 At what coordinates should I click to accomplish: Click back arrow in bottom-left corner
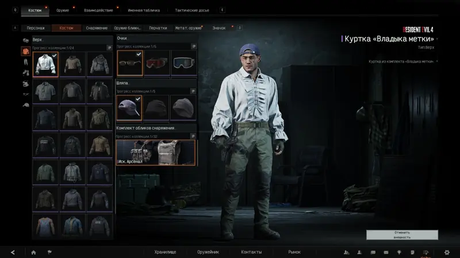[13, 252]
